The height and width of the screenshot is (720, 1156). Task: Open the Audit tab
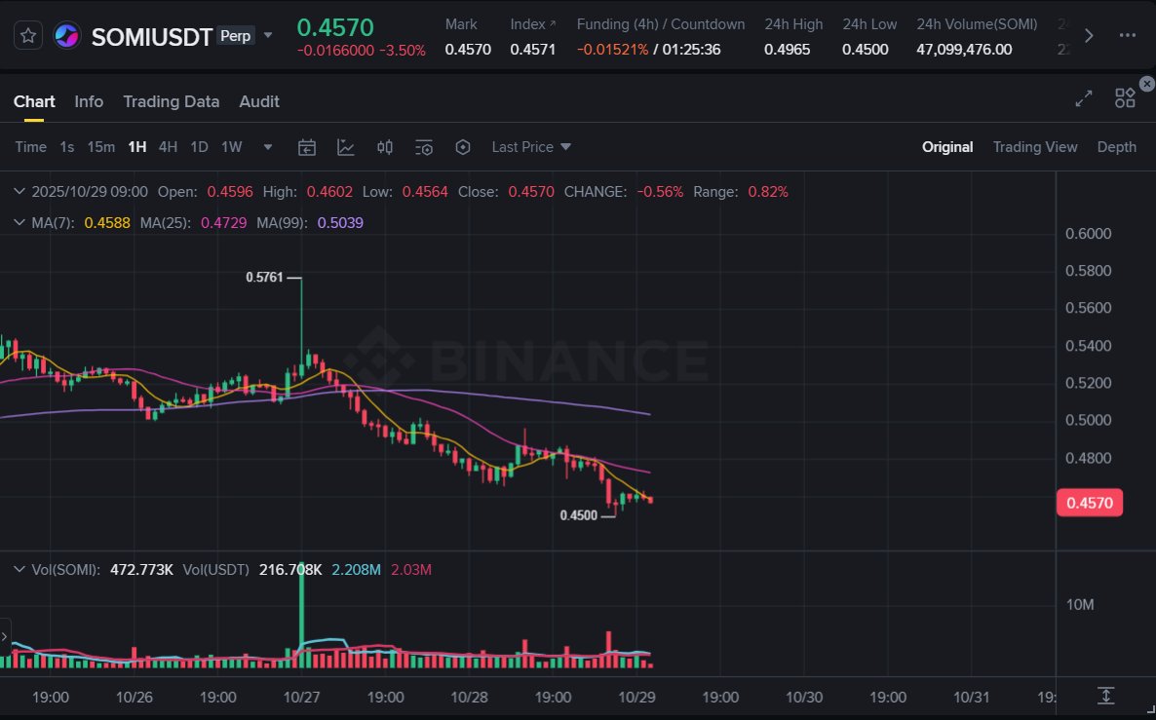pyautogui.click(x=258, y=101)
